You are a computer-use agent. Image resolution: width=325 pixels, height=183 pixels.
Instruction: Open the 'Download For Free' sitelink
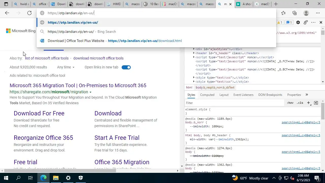[39, 113]
